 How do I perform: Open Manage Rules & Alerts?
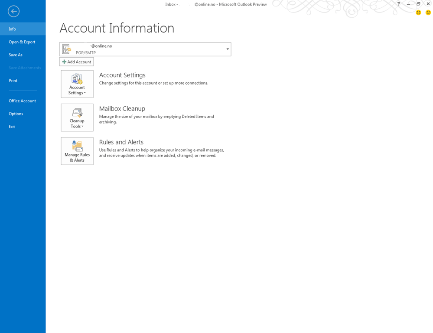77,151
